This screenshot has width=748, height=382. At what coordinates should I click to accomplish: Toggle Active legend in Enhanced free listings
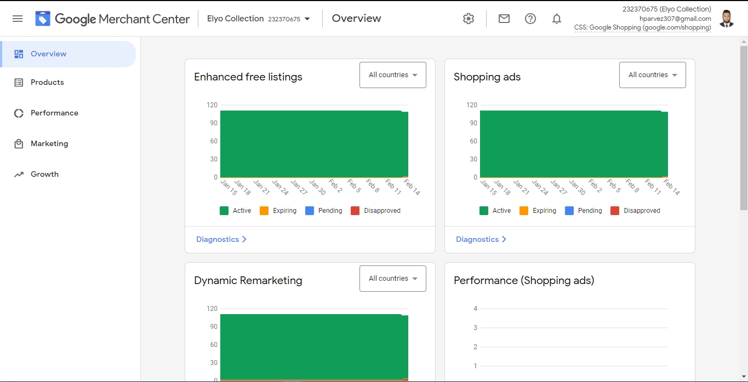tap(235, 211)
